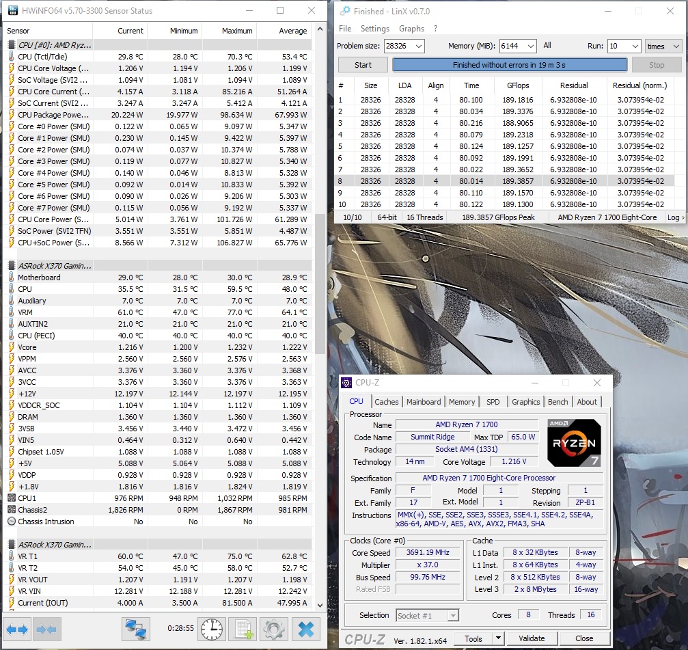
Task: Open the Problem size dropdown in LinX
Action: 419,46
